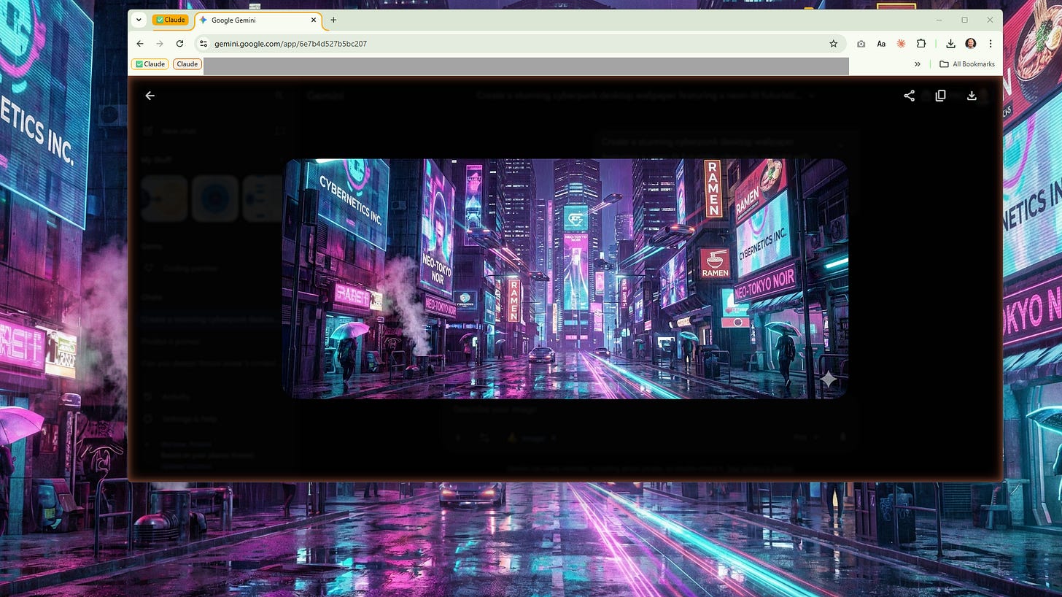The width and height of the screenshot is (1062, 597).
Task: Open Google Lens from the address bar camera icon
Action: (861, 44)
